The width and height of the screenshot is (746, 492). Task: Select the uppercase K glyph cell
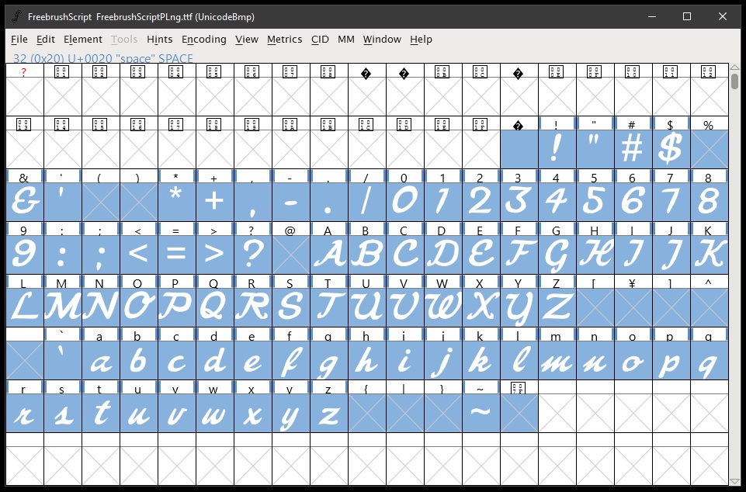(x=710, y=255)
